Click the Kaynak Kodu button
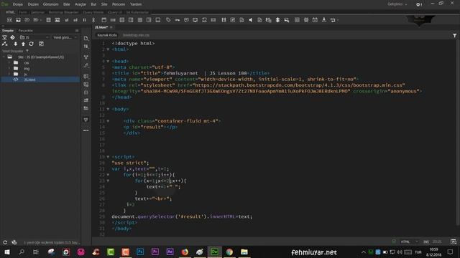Screen dimensions: 460x258 [107, 35]
